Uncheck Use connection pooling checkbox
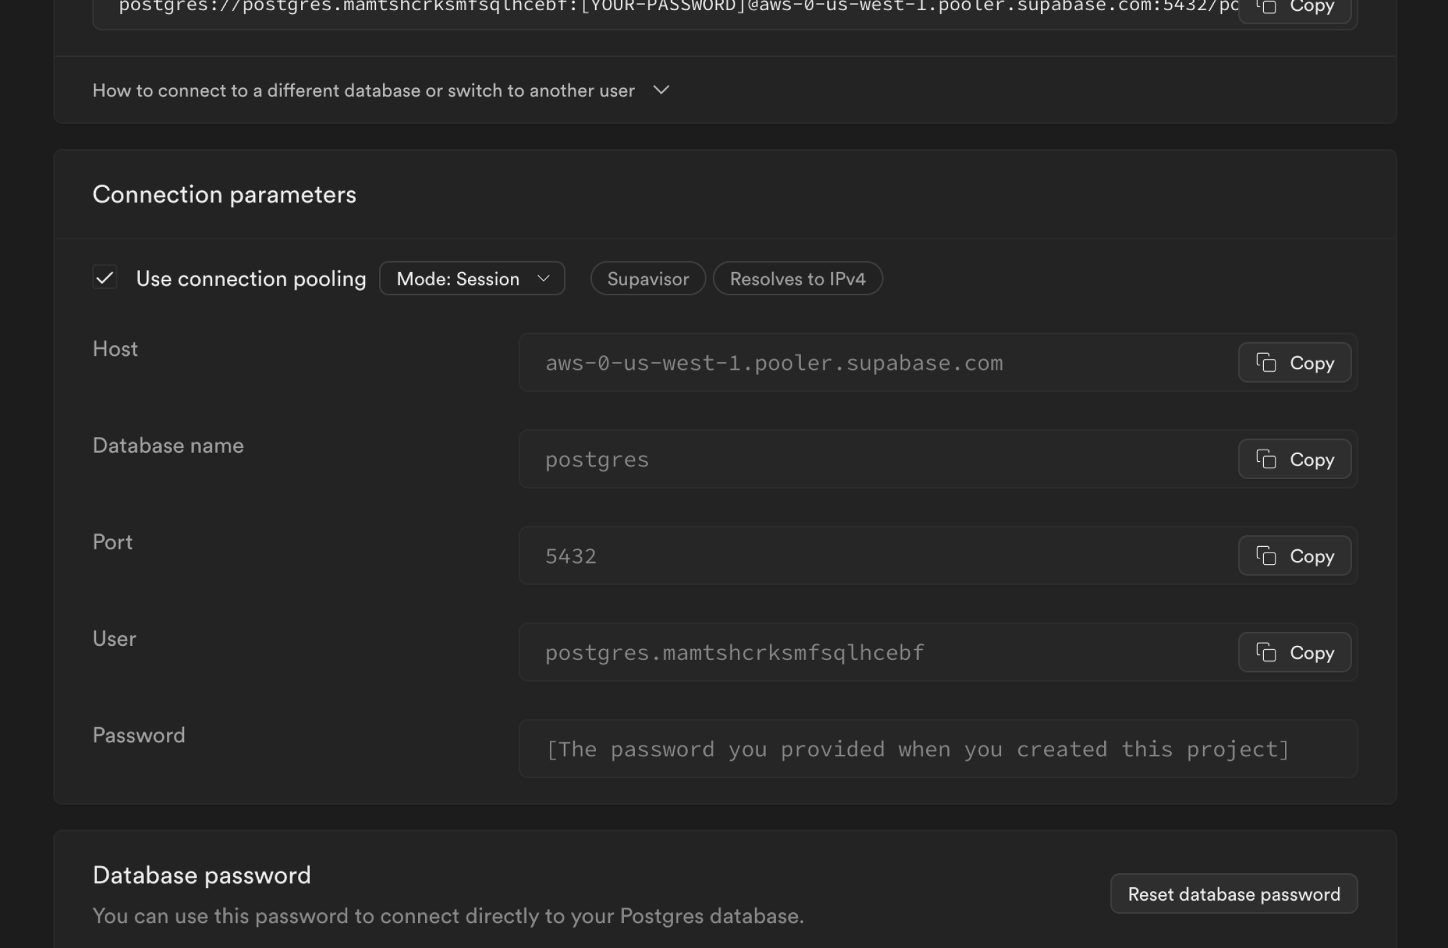This screenshot has width=1448, height=948. [105, 278]
